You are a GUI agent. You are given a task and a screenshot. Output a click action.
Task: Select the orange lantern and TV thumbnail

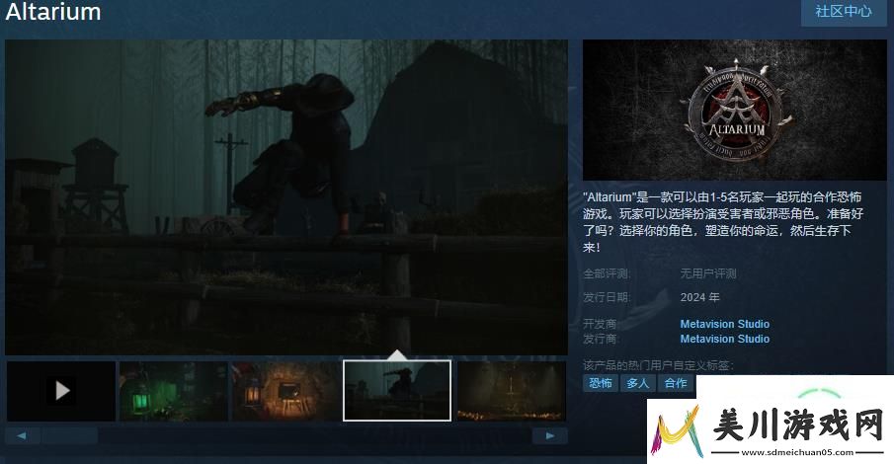[x=285, y=391]
